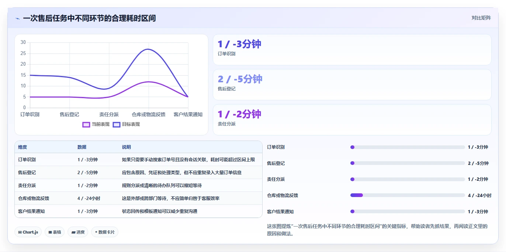Screen dimensions: 506x252
Task: Select the 订单识别 data card
Action: click(352, 50)
